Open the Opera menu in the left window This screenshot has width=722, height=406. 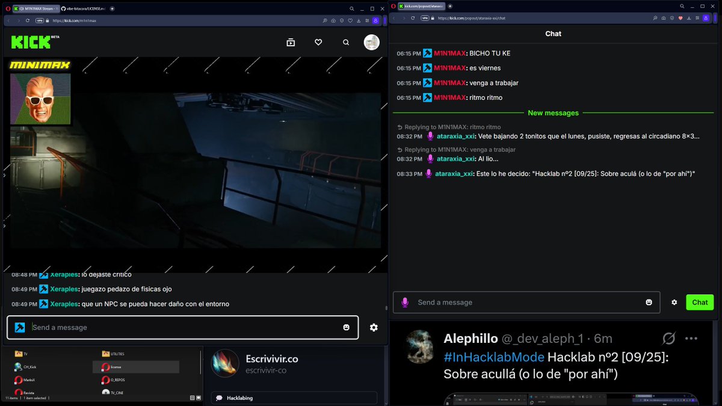[7, 8]
